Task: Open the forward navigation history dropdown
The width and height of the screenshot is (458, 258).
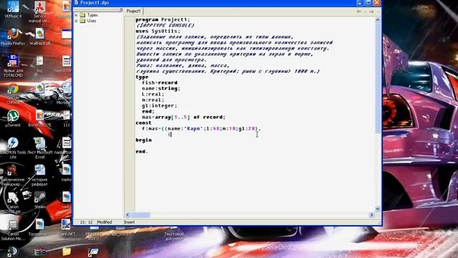Action: [x=378, y=11]
